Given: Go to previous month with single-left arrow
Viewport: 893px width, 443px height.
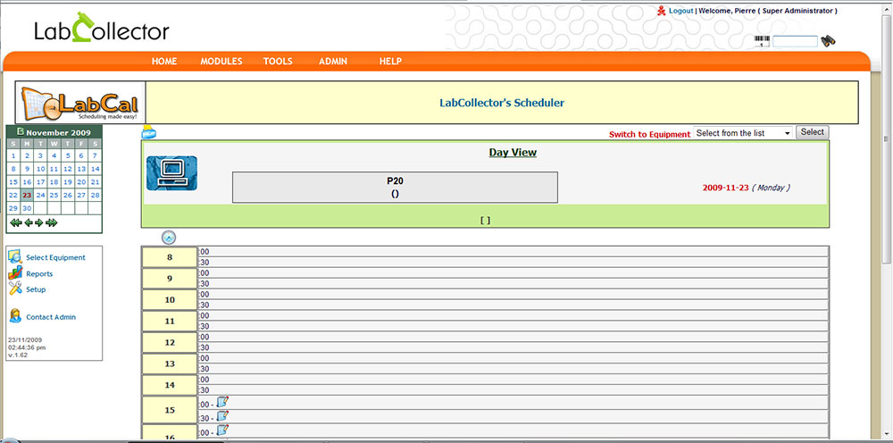Looking at the screenshot, I should (28, 222).
